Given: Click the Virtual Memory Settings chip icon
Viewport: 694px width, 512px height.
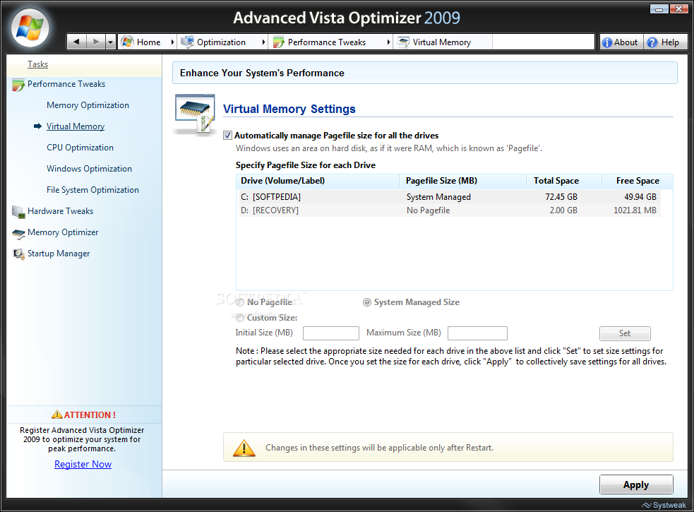Looking at the screenshot, I should (x=195, y=114).
